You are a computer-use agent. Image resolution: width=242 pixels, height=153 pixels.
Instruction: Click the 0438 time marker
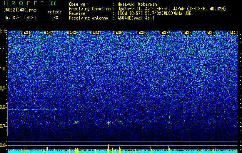187,33
